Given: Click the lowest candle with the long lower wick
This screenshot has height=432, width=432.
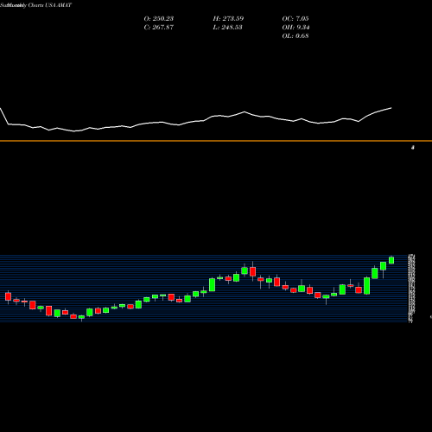Looking at the screenshot, I should point(81,317).
